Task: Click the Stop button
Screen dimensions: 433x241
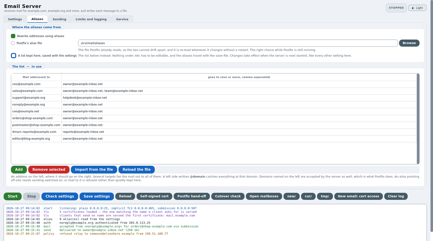Action: 31,196
